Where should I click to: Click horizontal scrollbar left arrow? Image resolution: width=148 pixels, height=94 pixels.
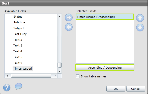pyautogui.click(x=7, y=76)
